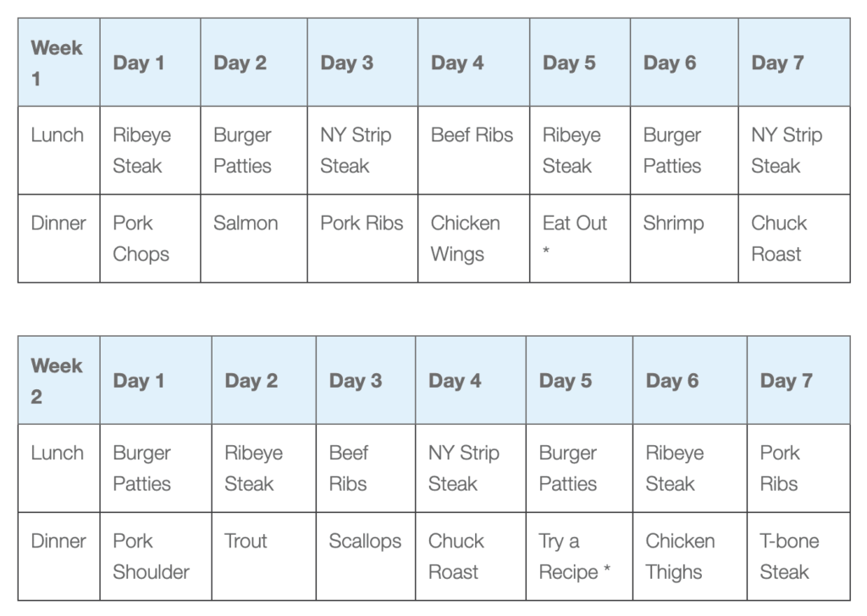Select Try a Recipe * cell
This screenshot has height=616, width=867.
coord(579,556)
